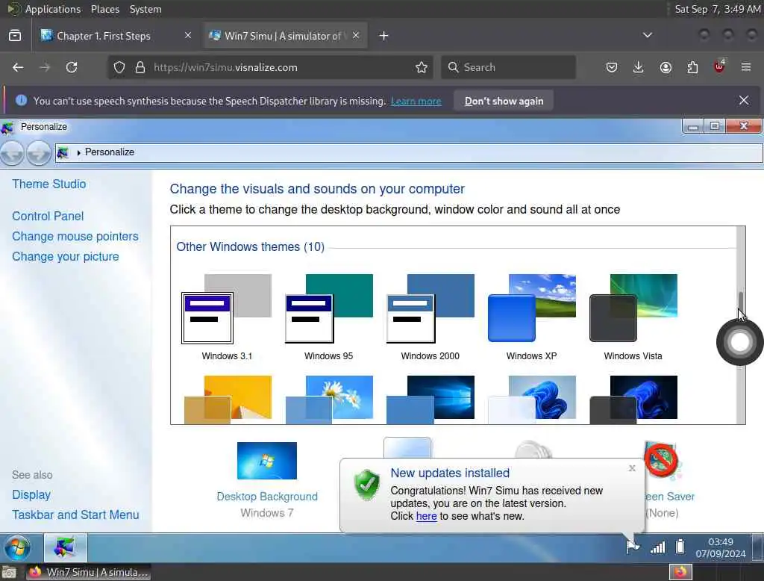Close the Chapter 1. First Steps tab
This screenshot has width=764, height=581.
(x=187, y=35)
